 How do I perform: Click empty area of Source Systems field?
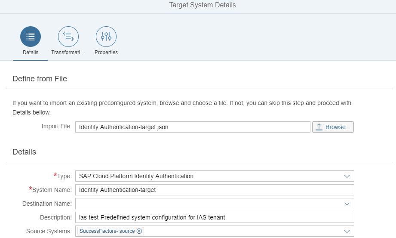[243, 232]
